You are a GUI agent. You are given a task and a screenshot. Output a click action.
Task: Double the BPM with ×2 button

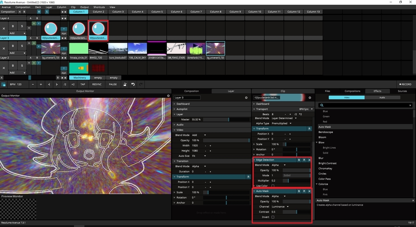73,84
